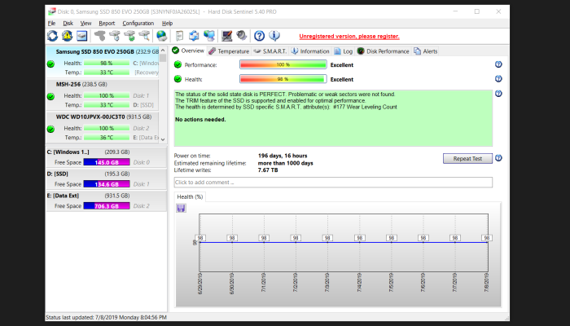Screen dimensions: 570x326
Task: Select the MSH-256 disk entry
Action: coord(103,95)
